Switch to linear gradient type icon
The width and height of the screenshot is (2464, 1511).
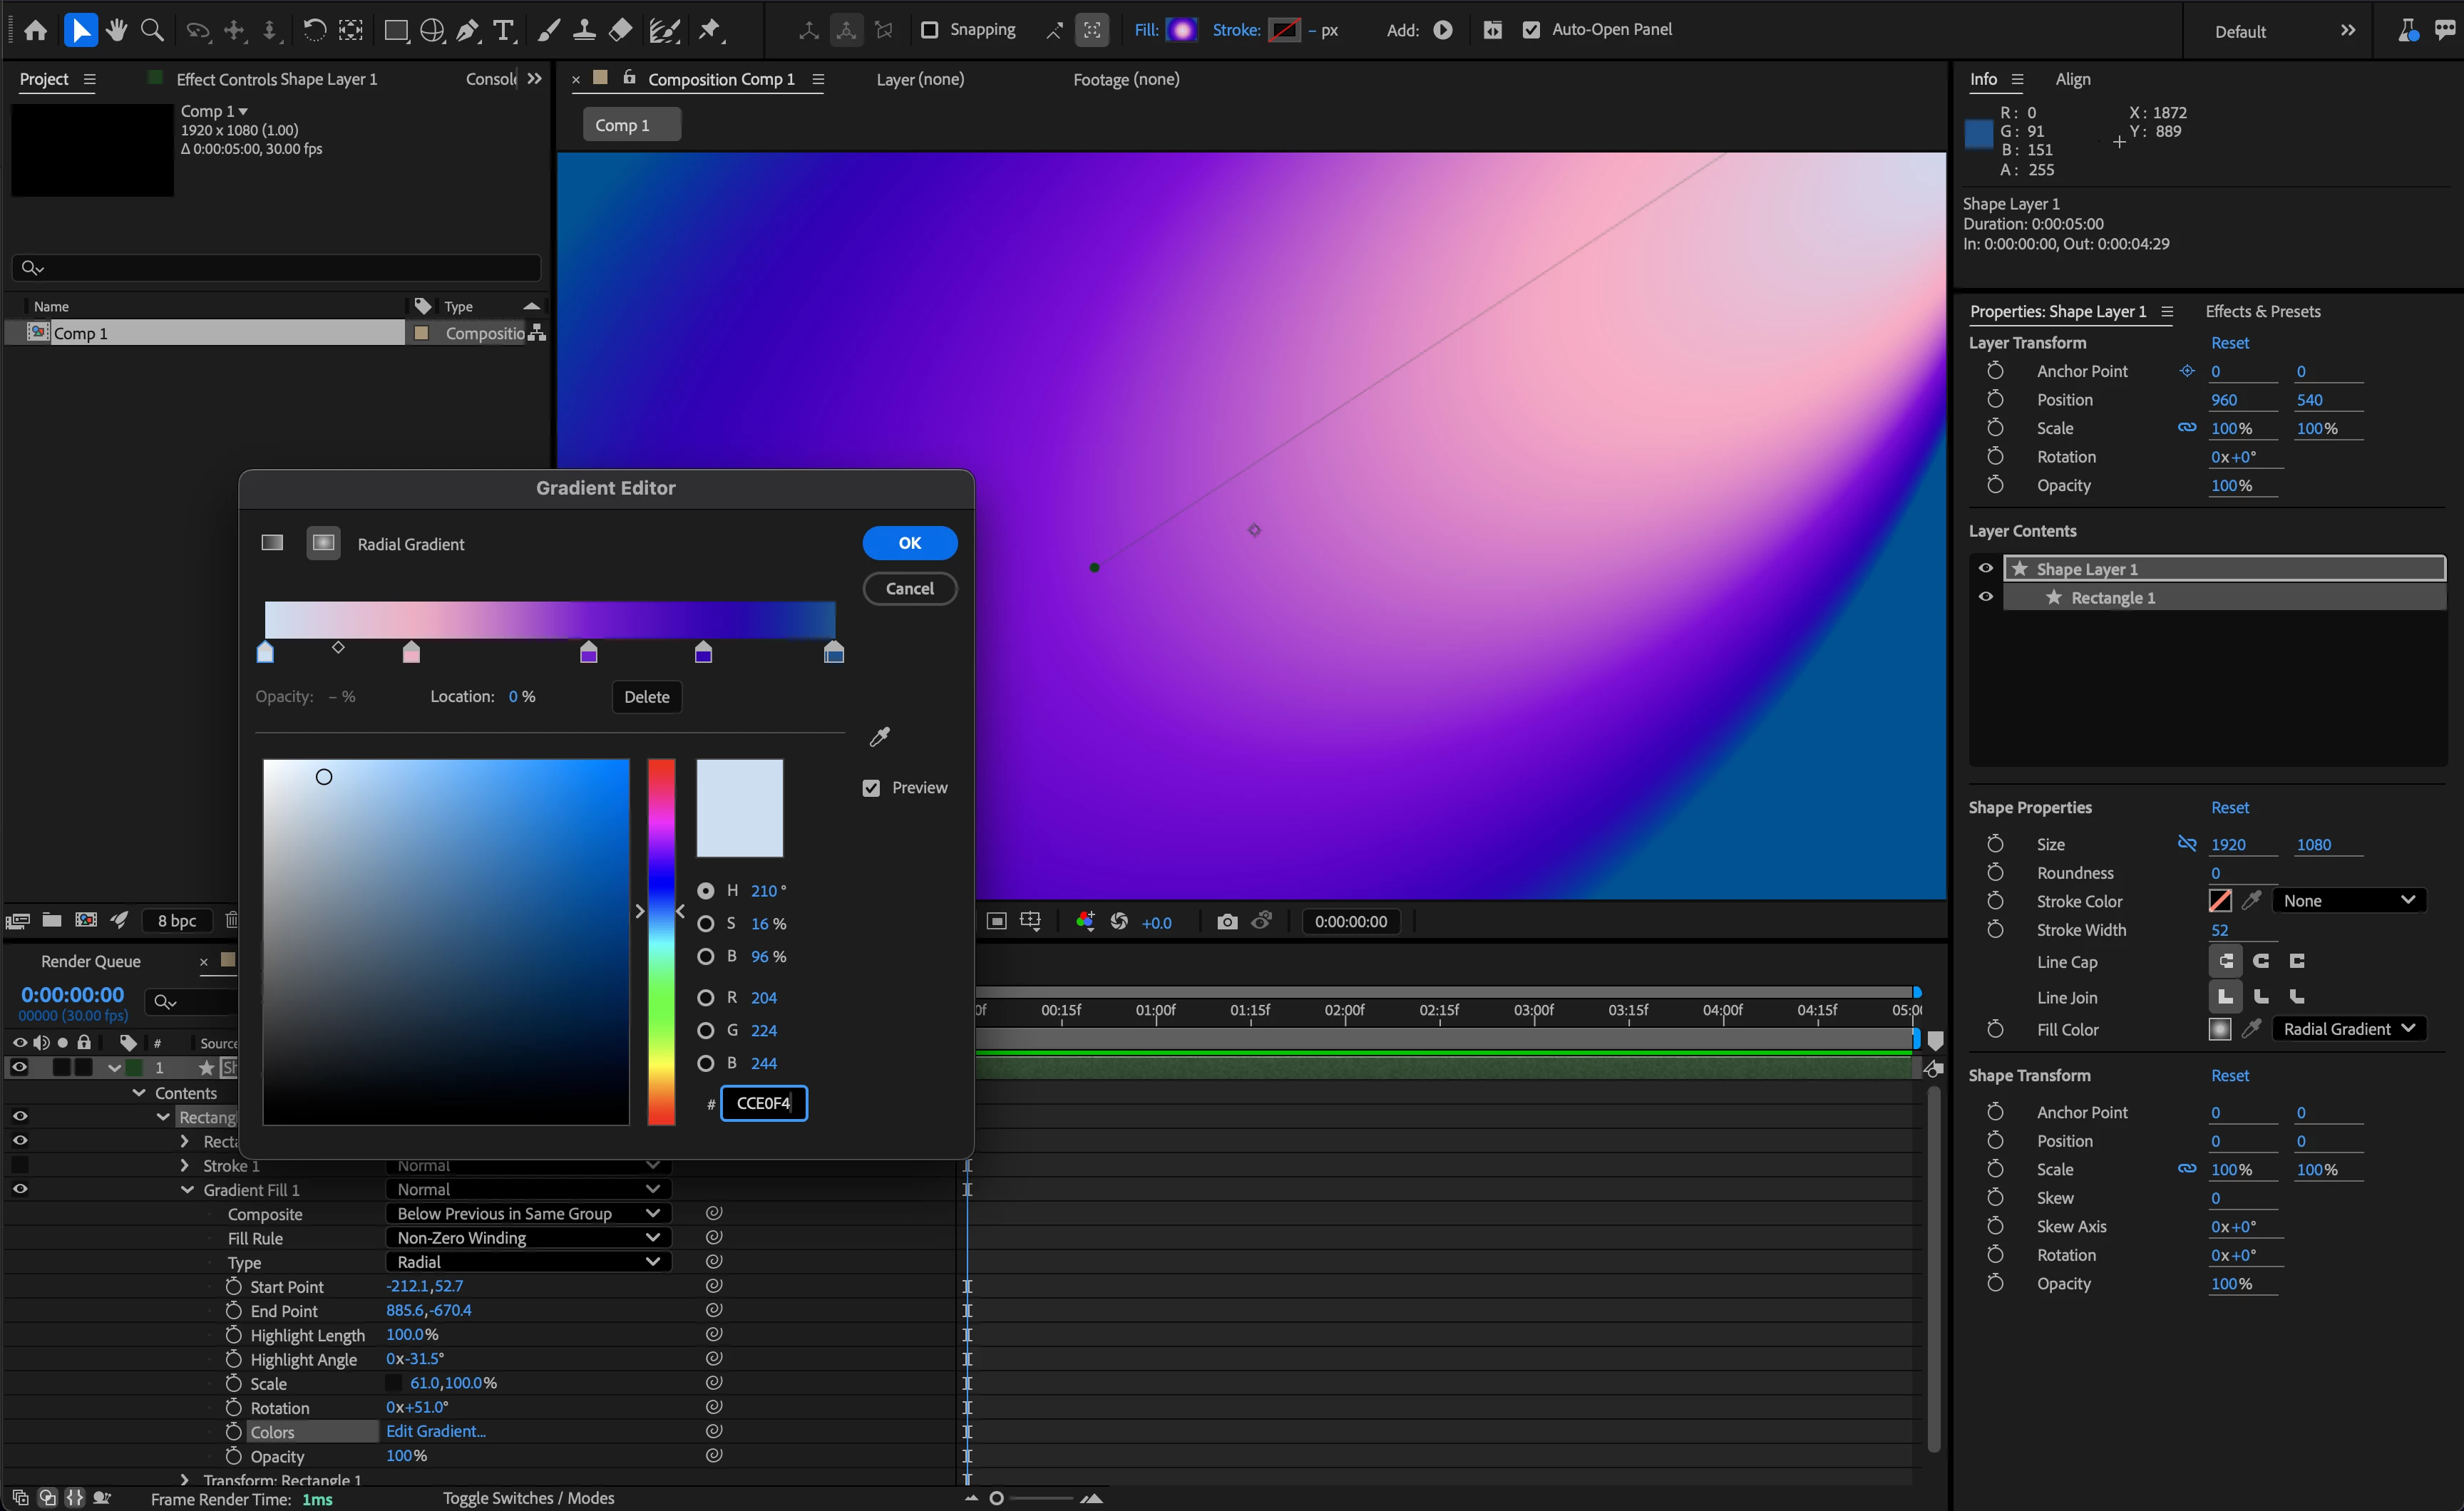pyautogui.click(x=272, y=543)
